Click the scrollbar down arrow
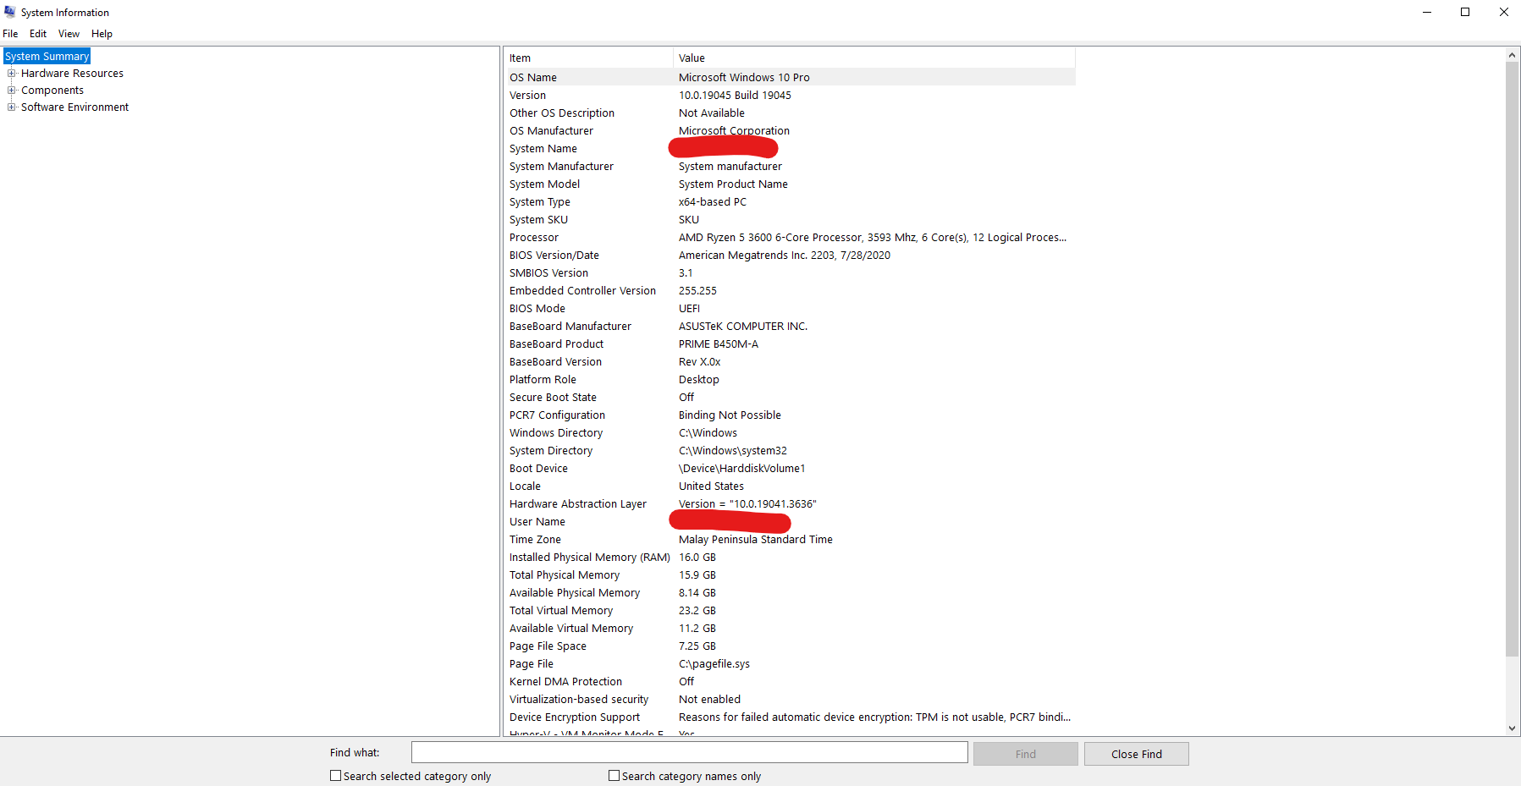Viewport: 1521px width, 786px height. (x=1512, y=728)
